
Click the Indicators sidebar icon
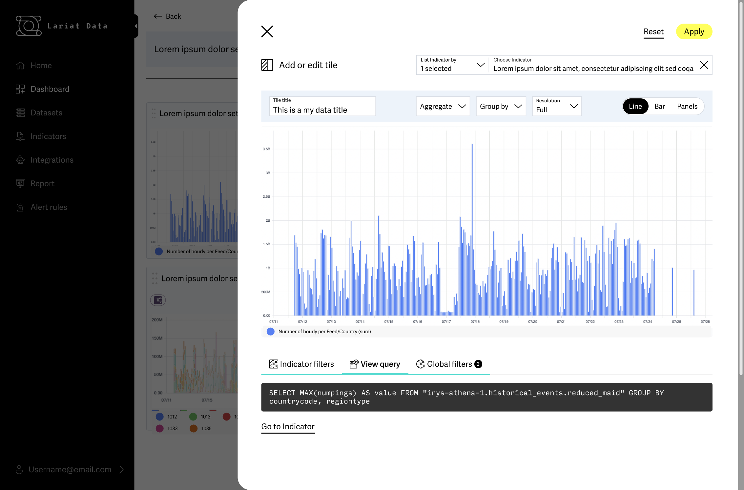click(x=20, y=136)
